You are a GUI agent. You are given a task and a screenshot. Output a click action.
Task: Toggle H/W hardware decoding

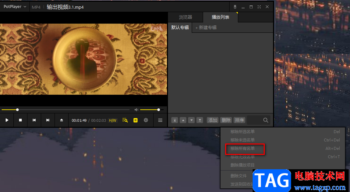pos(112,120)
